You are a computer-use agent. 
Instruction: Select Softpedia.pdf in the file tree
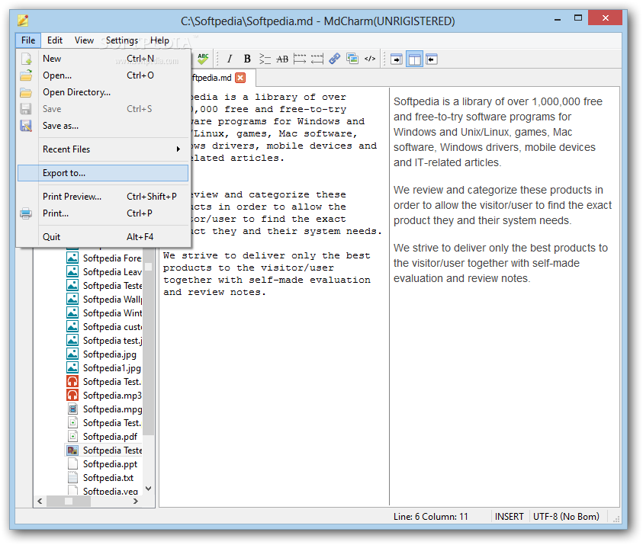110,437
